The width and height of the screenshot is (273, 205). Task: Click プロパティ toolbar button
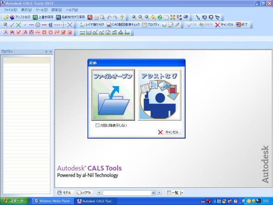click(x=151, y=25)
